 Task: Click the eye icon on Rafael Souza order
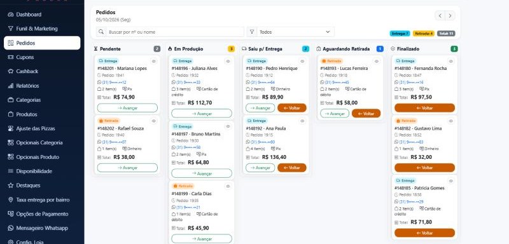tap(154, 121)
